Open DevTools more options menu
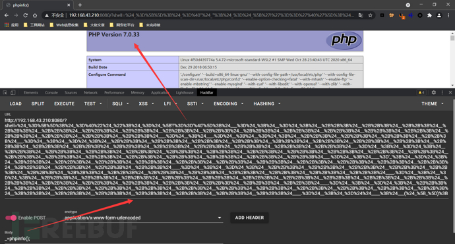The height and width of the screenshot is (244, 455). (x=442, y=92)
